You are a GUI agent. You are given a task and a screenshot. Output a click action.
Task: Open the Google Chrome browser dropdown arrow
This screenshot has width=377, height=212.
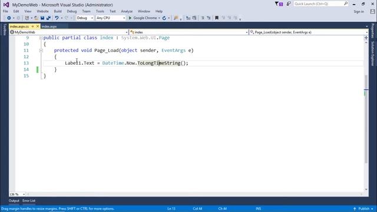[159, 18]
